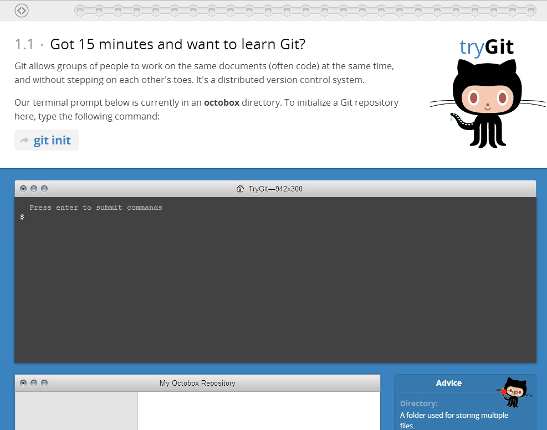Click the Advice octocat with apple icon

point(515,392)
